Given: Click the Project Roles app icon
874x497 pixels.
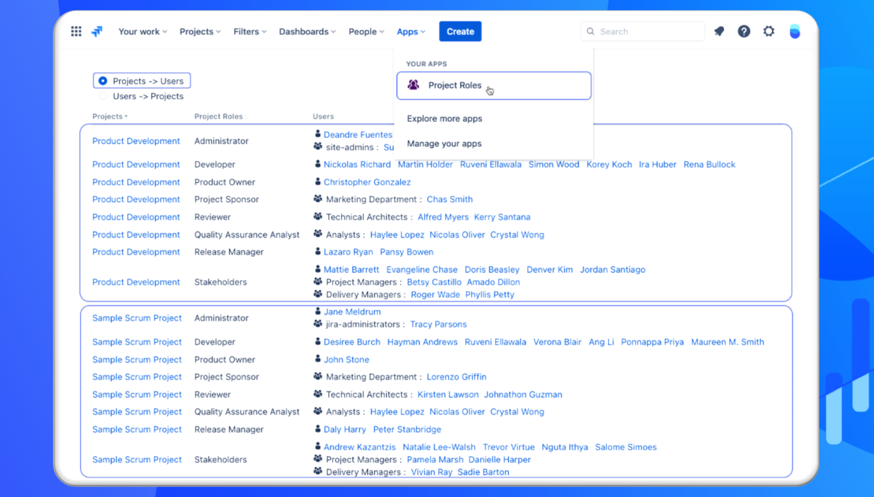Looking at the screenshot, I should click(413, 85).
